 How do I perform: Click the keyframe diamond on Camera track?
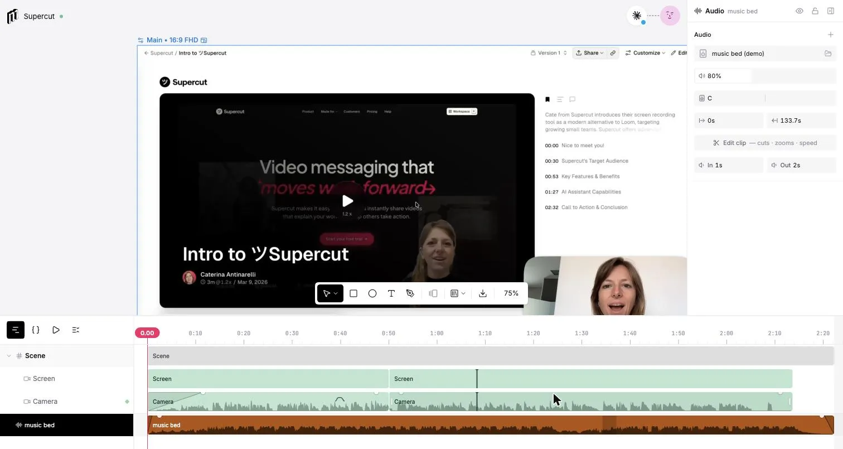coord(127,402)
